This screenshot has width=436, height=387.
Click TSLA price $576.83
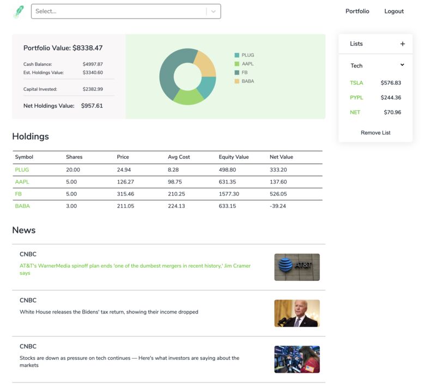pyautogui.click(x=391, y=83)
